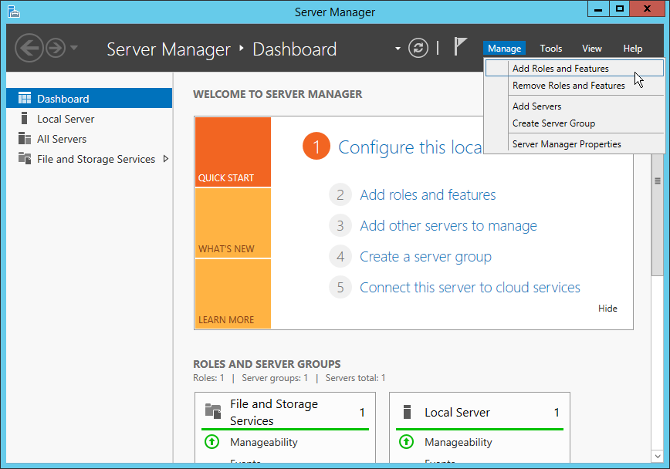
Task: Click the Refresh icon
Action: coord(418,48)
